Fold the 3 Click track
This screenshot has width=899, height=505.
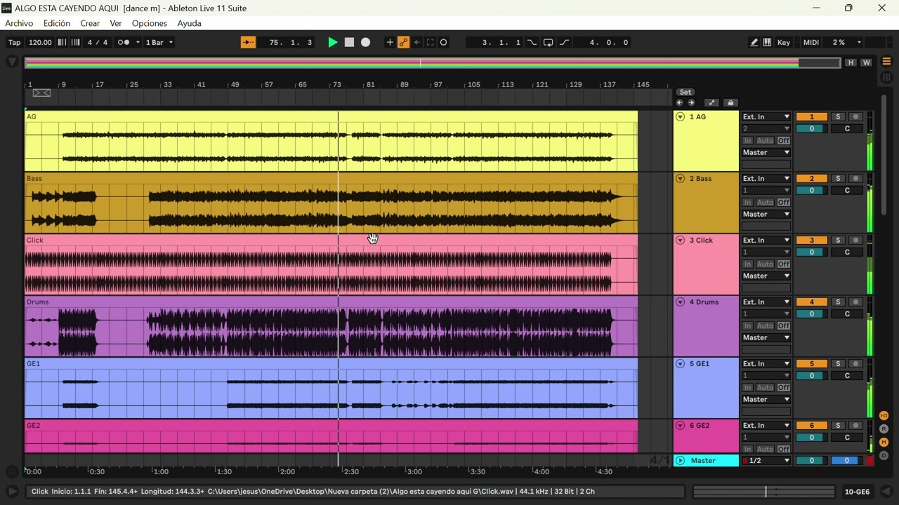(680, 241)
